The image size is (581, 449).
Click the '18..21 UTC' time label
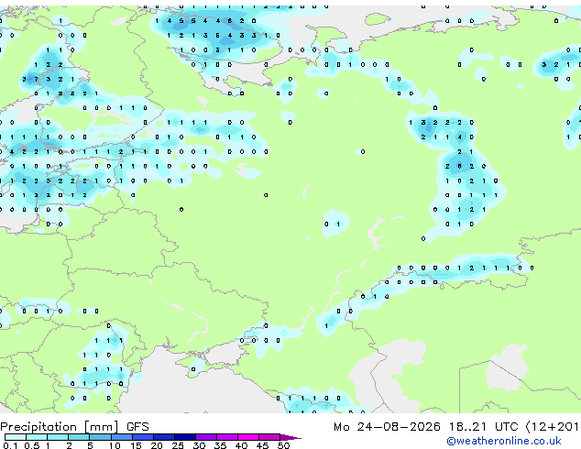(483, 427)
